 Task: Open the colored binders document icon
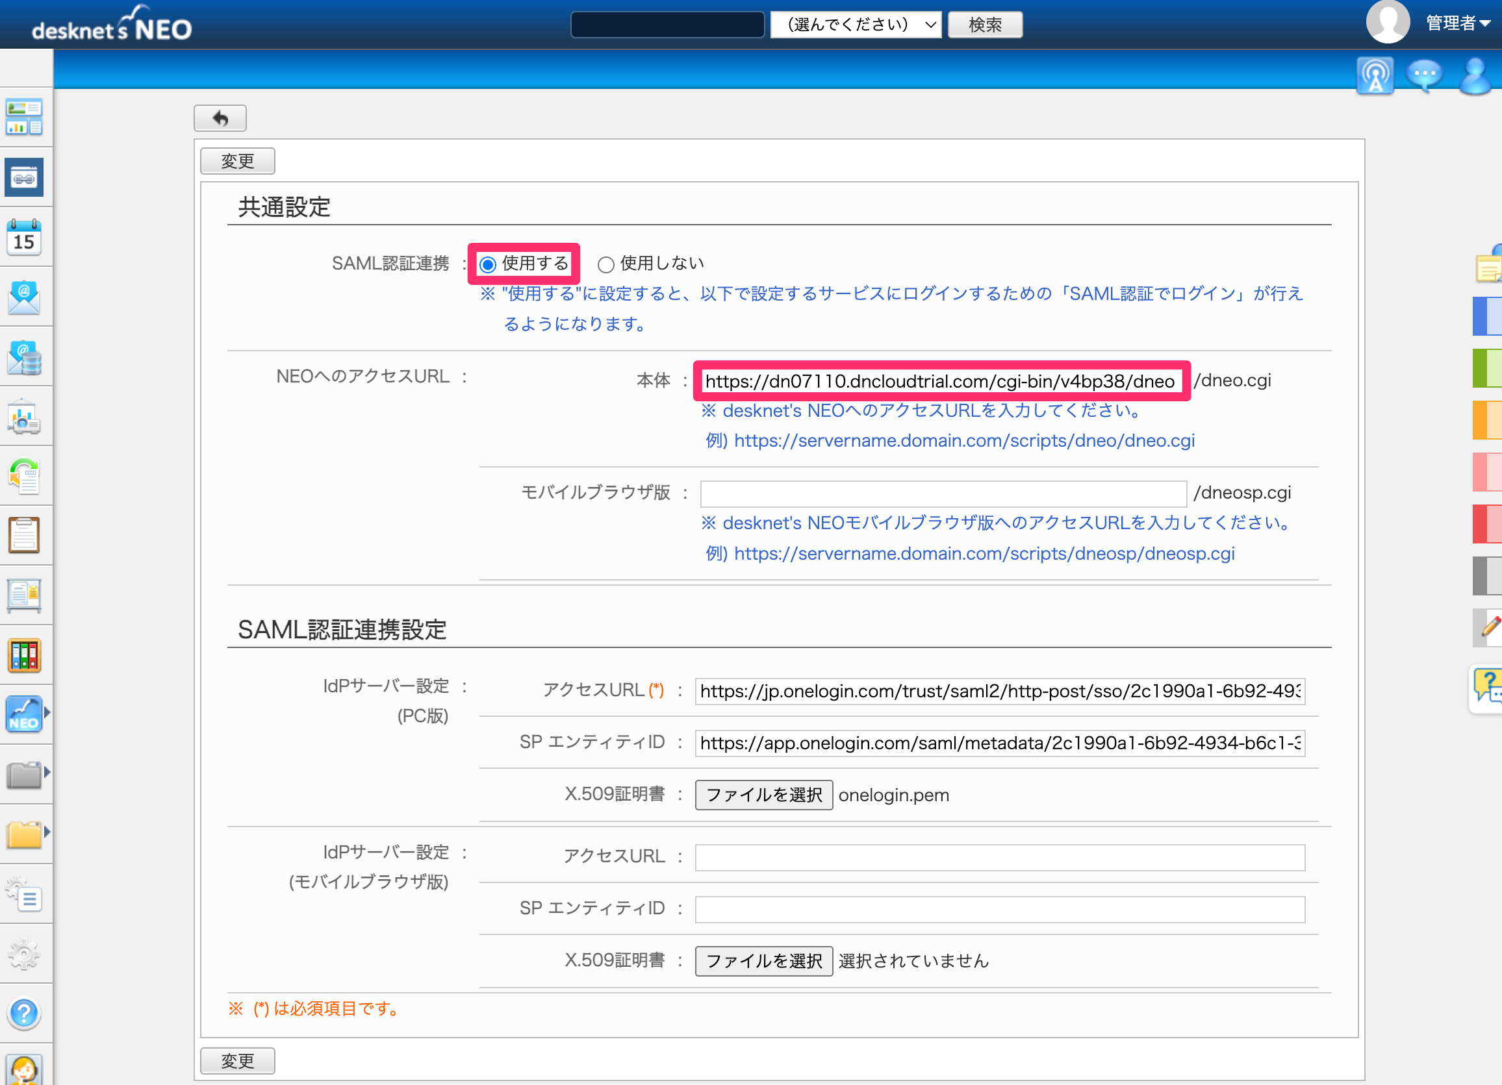tap(25, 655)
